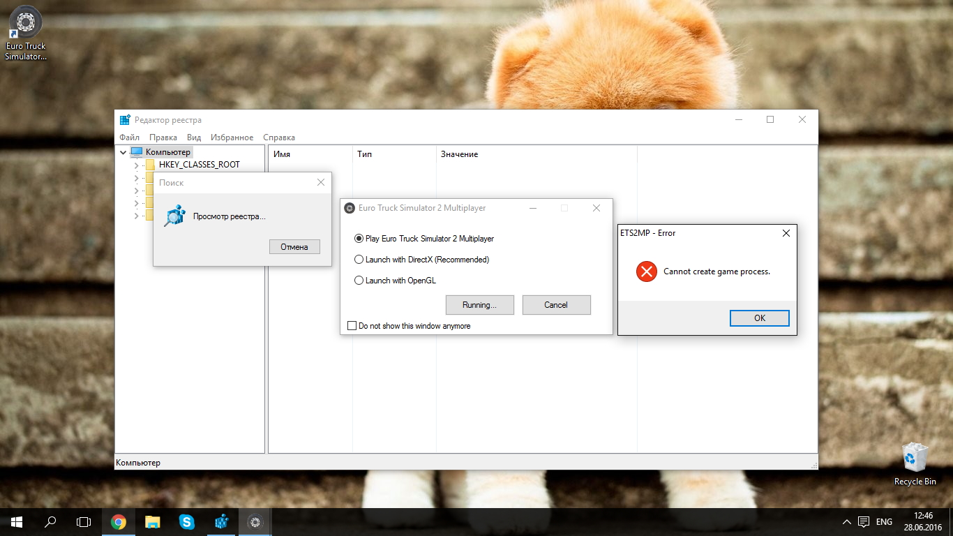953x536 pixels.
Task: Select the Компьютер node label in tree
Action: point(167,152)
